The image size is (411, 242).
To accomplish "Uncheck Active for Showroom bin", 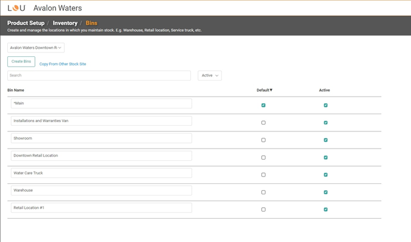I will (325, 140).
